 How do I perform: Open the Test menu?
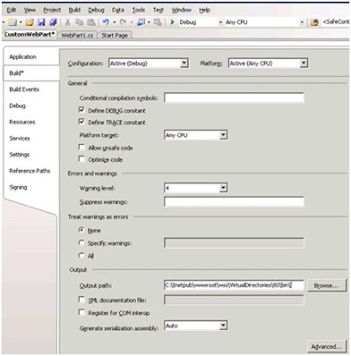(x=158, y=10)
